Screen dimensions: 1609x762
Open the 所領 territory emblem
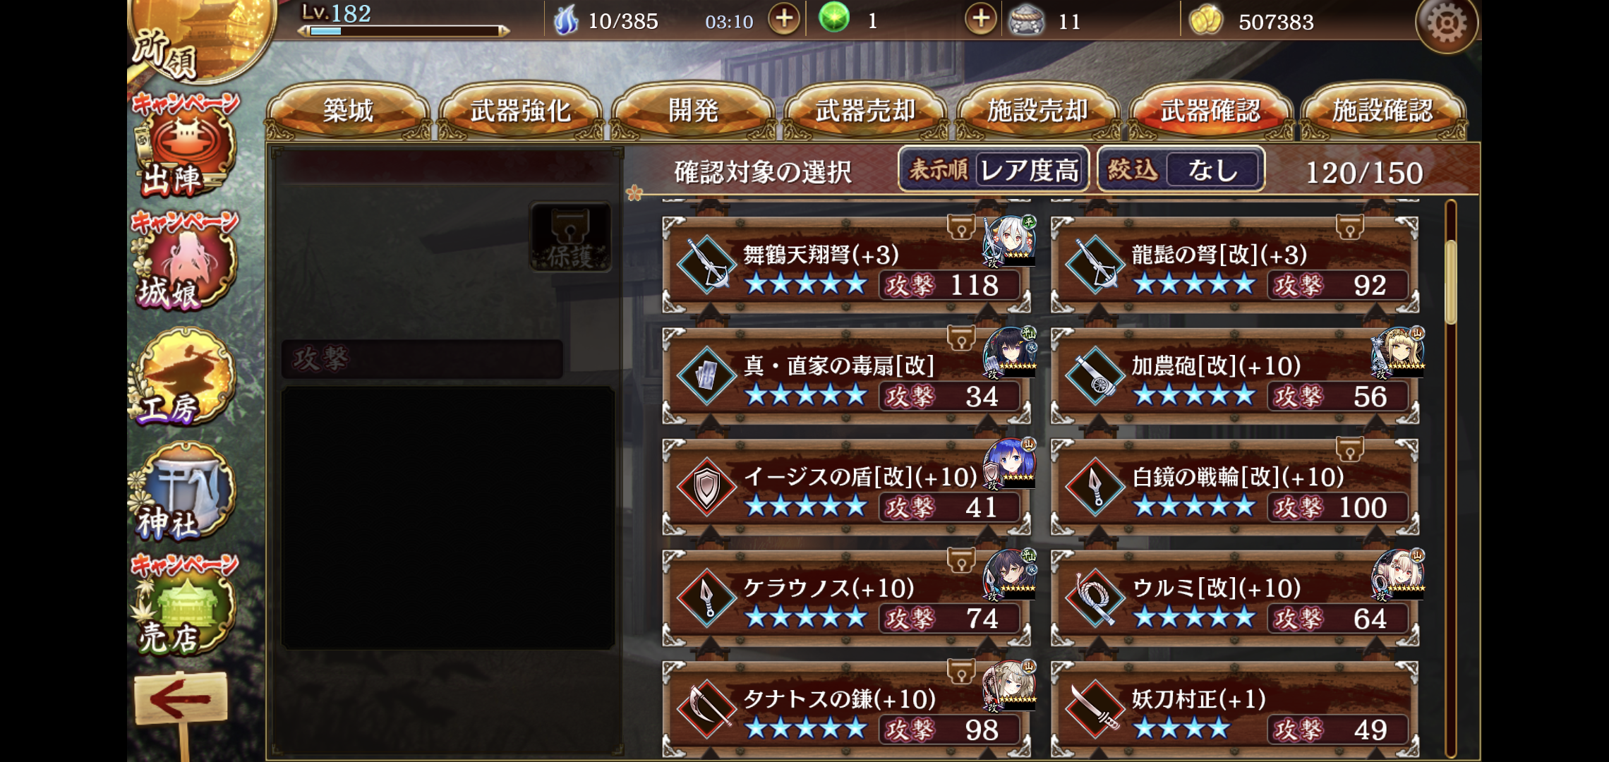pos(201,39)
